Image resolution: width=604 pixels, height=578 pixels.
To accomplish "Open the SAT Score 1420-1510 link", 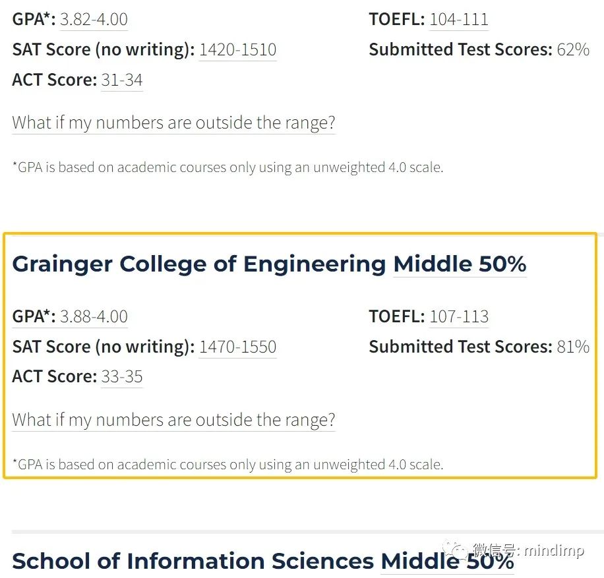I will 237,49.
